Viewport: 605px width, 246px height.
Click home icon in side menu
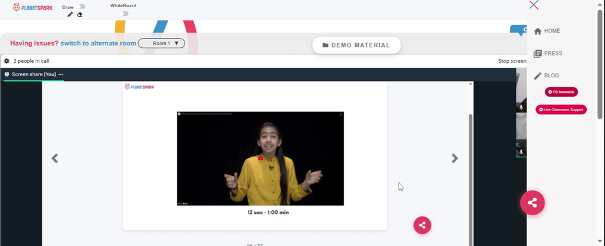pyautogui.click(x=537, y=31)
